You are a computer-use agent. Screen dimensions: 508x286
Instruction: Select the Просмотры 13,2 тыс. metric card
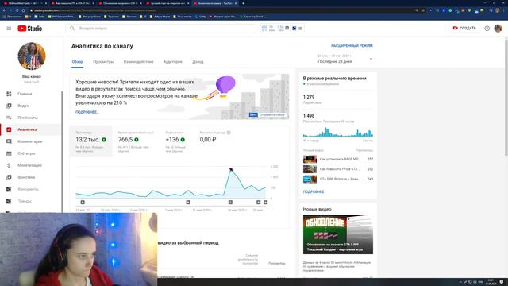91,141
